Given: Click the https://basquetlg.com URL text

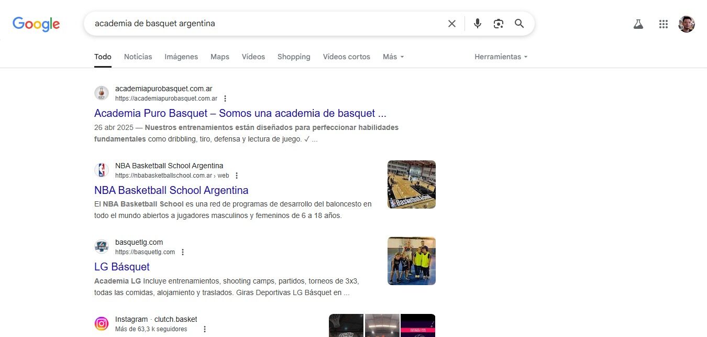Looking at the screenshot, I should click(x=145, y=252).
